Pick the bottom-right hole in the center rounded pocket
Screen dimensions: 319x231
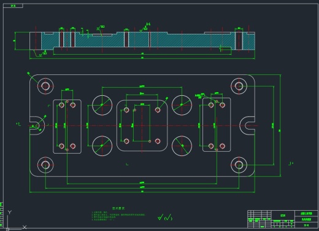tap(158, 141)
